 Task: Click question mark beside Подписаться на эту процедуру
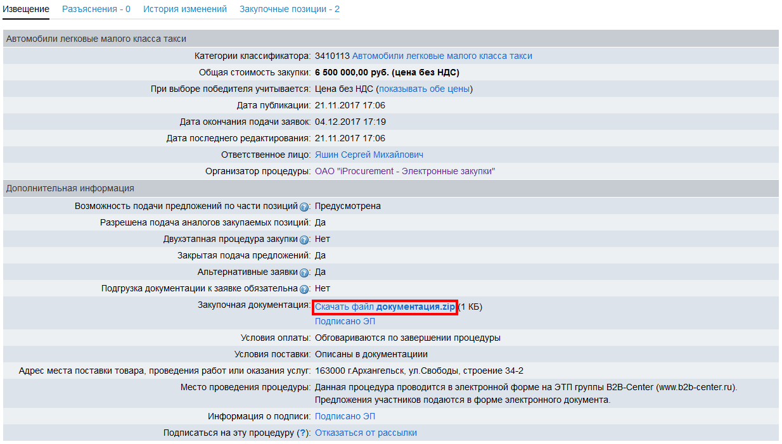click(x=303, y=433)
